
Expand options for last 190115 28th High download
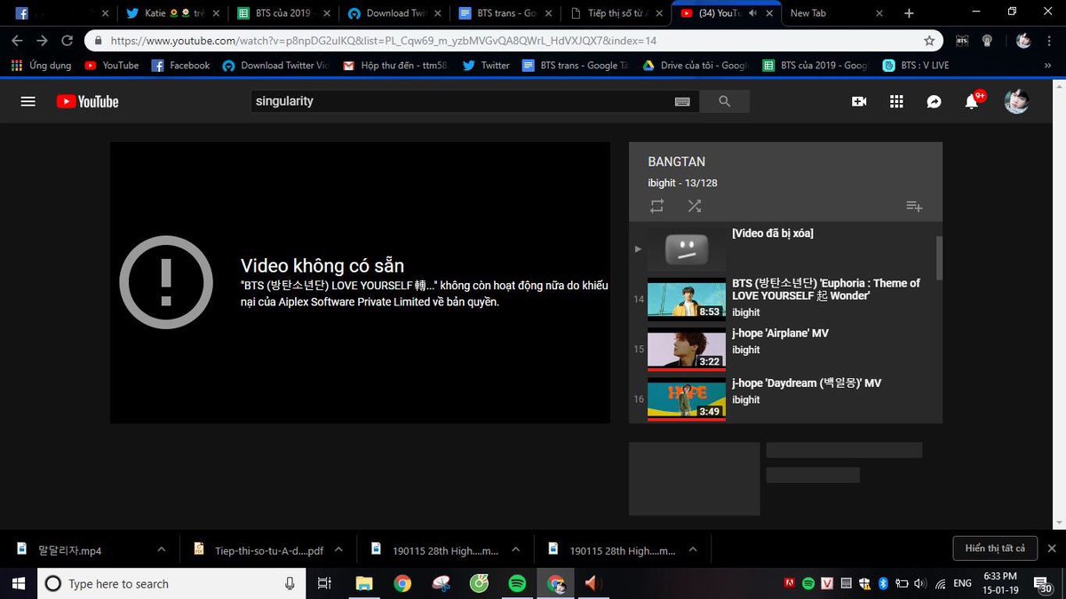tap(695, 549)
